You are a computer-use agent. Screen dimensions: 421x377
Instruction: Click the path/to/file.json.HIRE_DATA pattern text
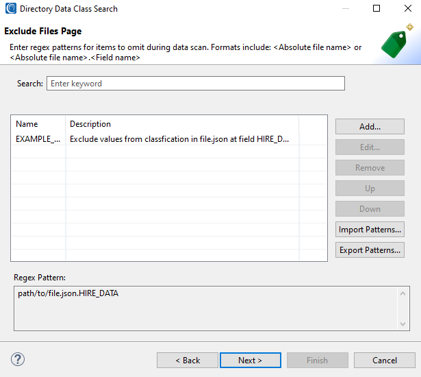68,293
